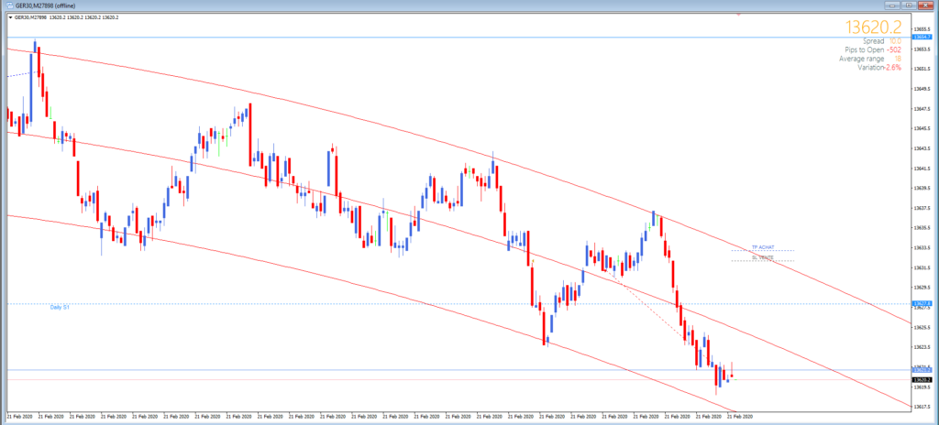Click the 'TP ACHAT' level label
The width and height of the screenshot is (939, 425).
click(x=762, y=247)
